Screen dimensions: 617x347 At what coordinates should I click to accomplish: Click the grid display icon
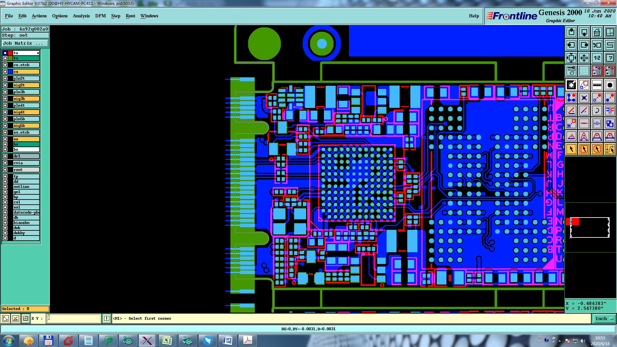(x=584, y=71)
